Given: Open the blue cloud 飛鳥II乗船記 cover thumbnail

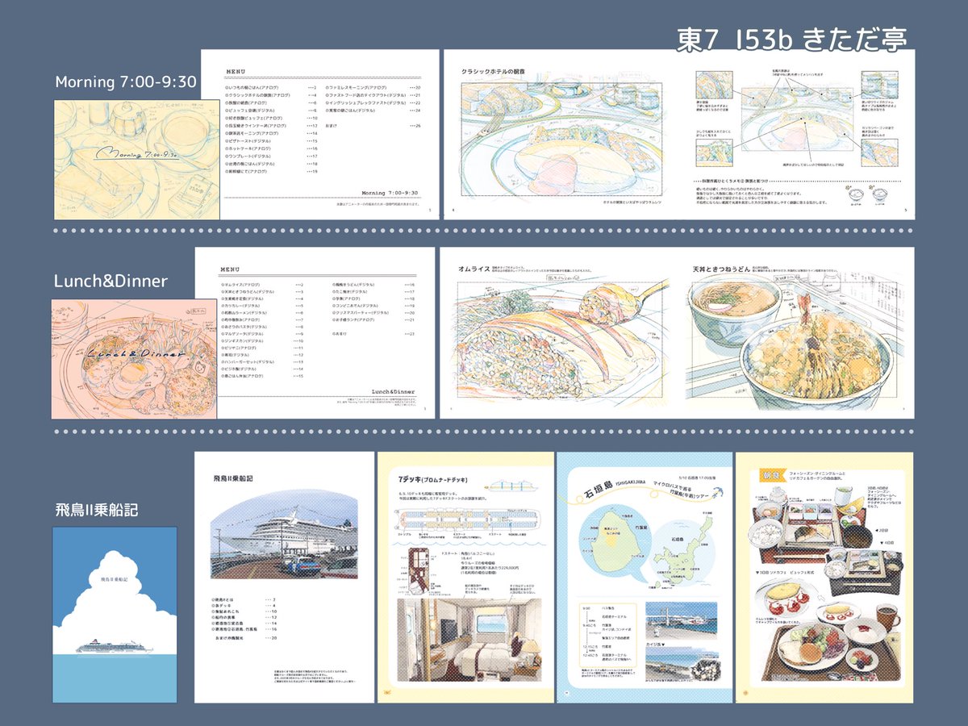Looking at the screenshot, I should (115, 615).
